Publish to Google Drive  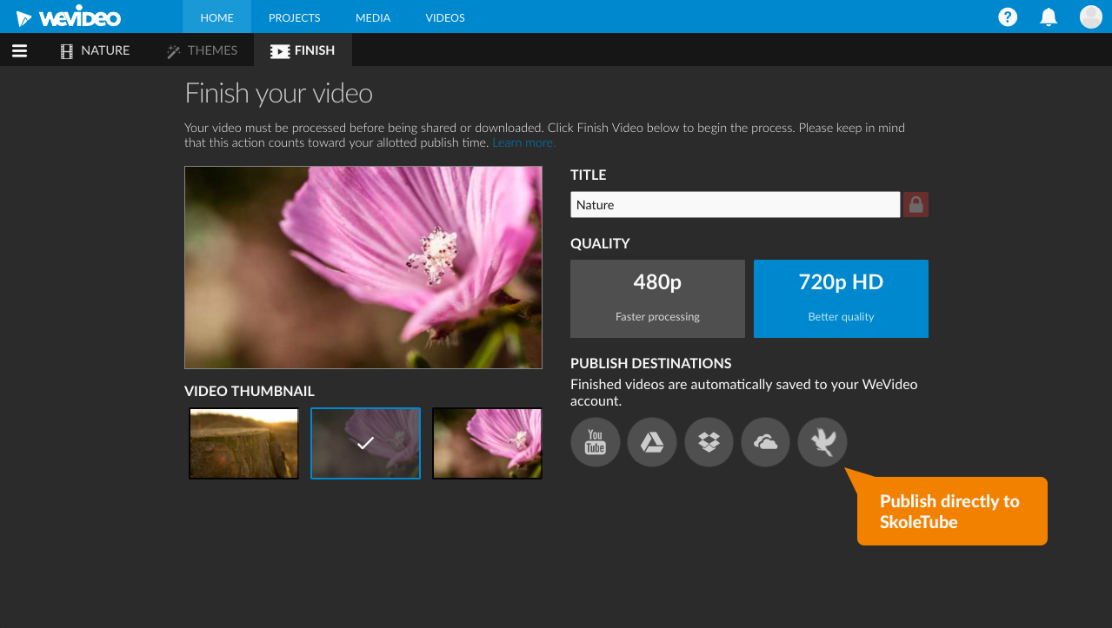(x=651, y=442)
